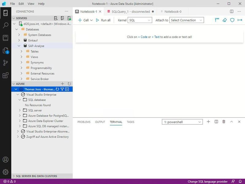
Task: Open Attach to Select Connection dropdown
Action: (x=187, y=20)
